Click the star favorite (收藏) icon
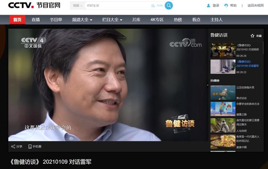The height and width of the screenshot is (169, 268). click(x=253, y=36)
